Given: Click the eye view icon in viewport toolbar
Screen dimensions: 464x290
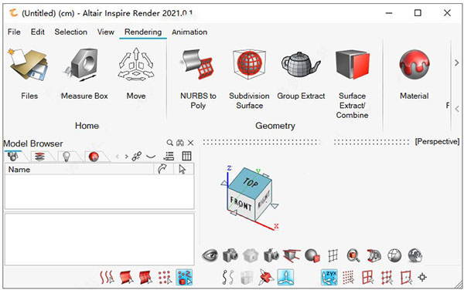Looking at the screenshot, I should point(210,255).
